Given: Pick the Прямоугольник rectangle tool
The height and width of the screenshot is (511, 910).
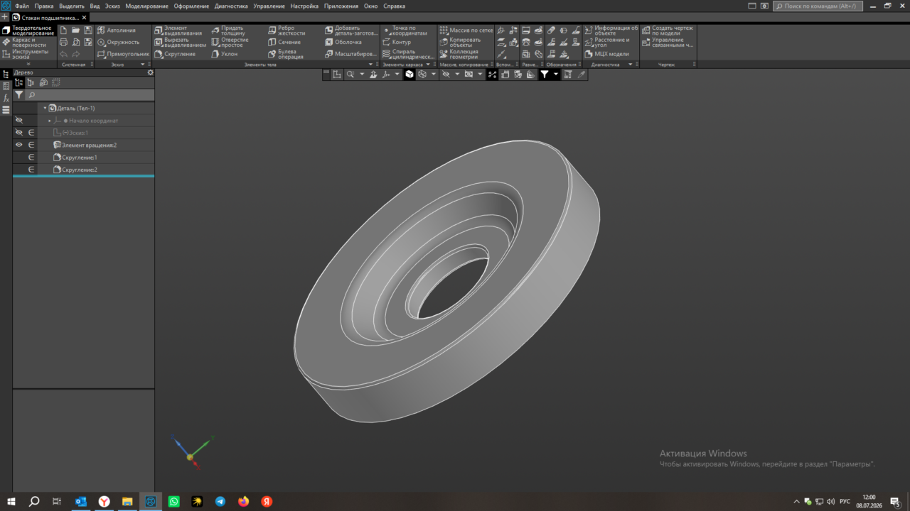Looking at the screenshot, I should pos(123,54).
